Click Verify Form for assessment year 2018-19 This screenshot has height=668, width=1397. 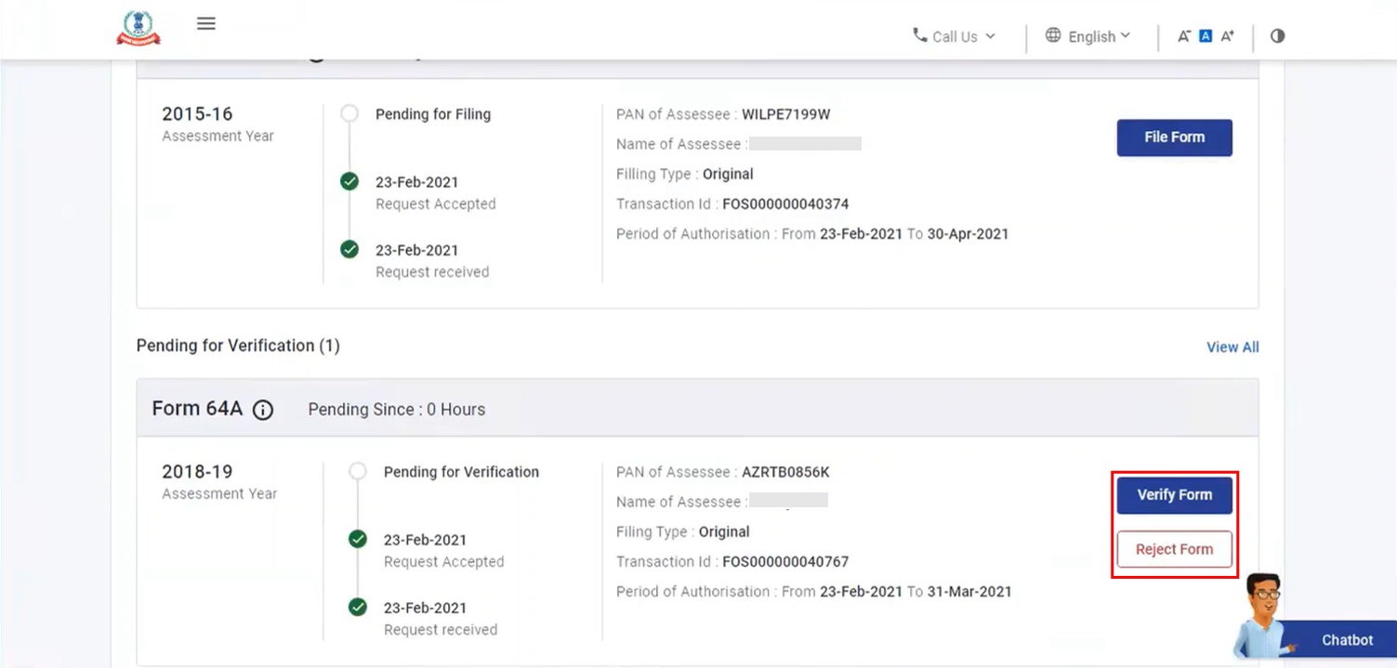[1174, 495]
